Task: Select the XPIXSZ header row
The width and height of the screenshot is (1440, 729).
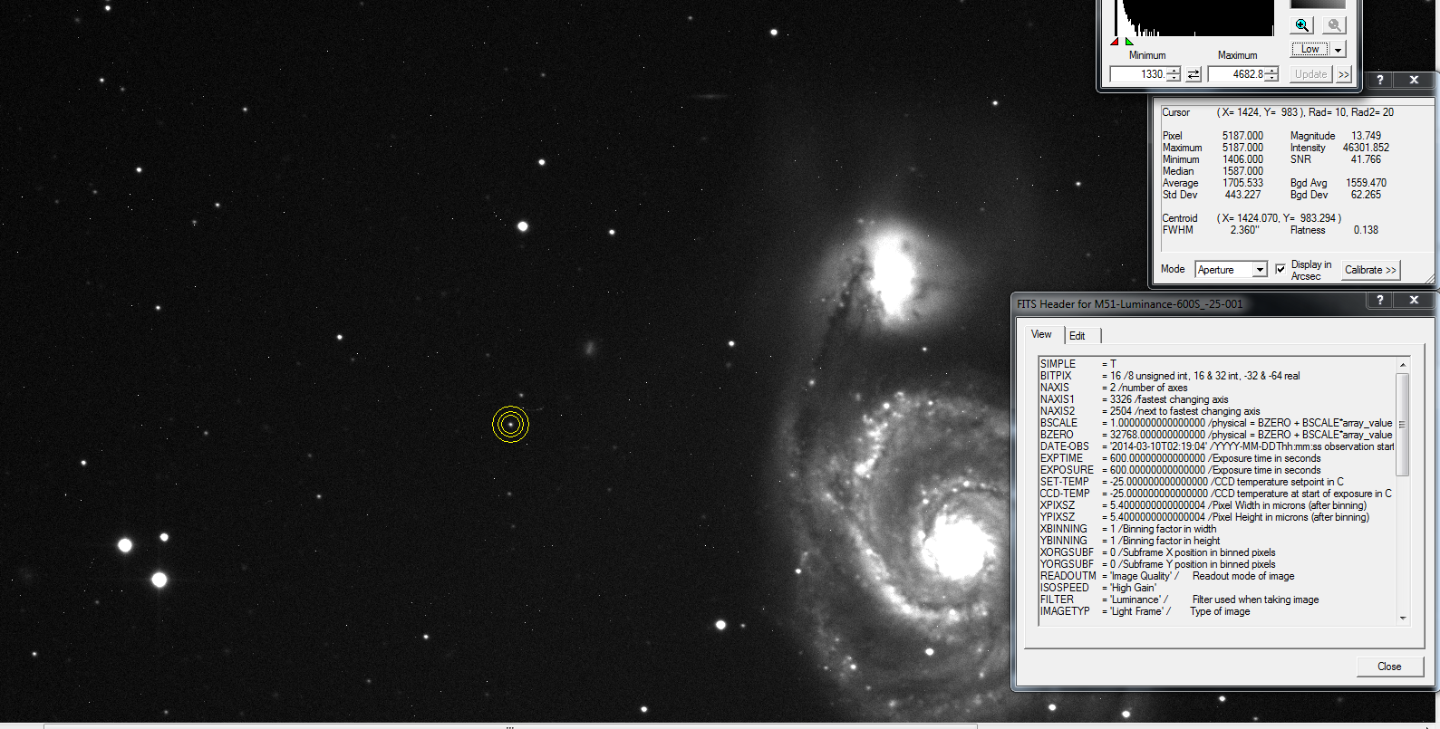Action: coord(1216,505)
